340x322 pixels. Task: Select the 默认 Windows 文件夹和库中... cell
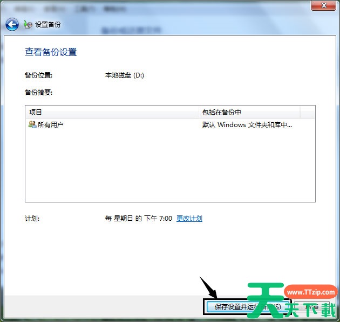coord(247,124)
